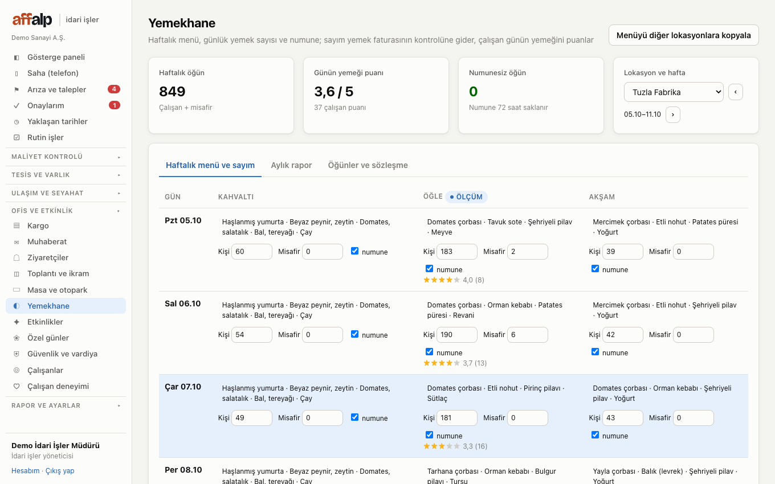The height and width of the screenshot is (484, 775).
Task: Click the Muhaberat envelope icon
Action: click(x=17, y=242)
